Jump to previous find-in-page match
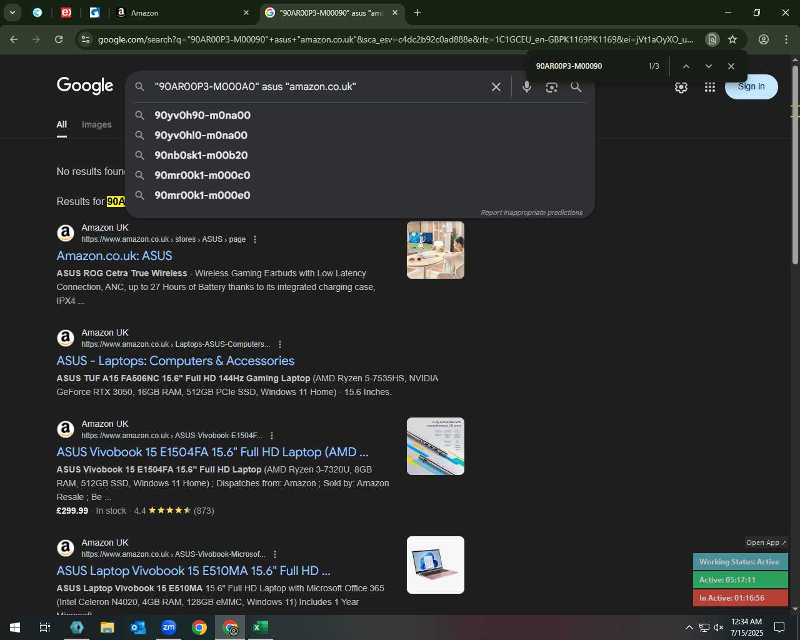The width and height of the screenshot is (800, 640). [686, 66]
